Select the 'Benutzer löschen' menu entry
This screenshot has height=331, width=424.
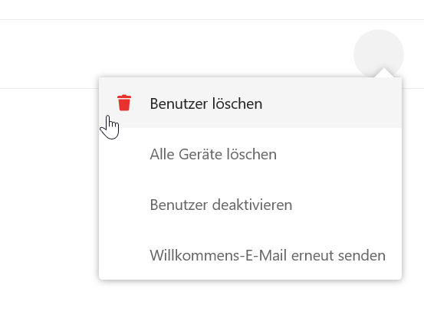[x=250, y=103]
